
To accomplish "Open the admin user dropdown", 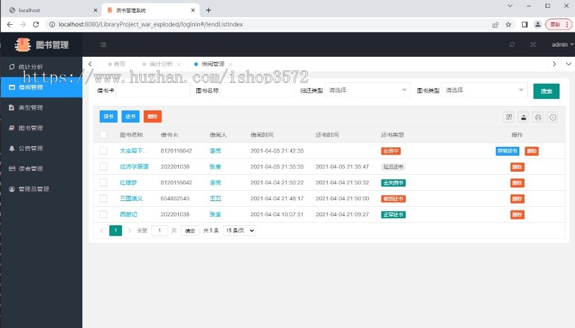I will coord(562,45).
